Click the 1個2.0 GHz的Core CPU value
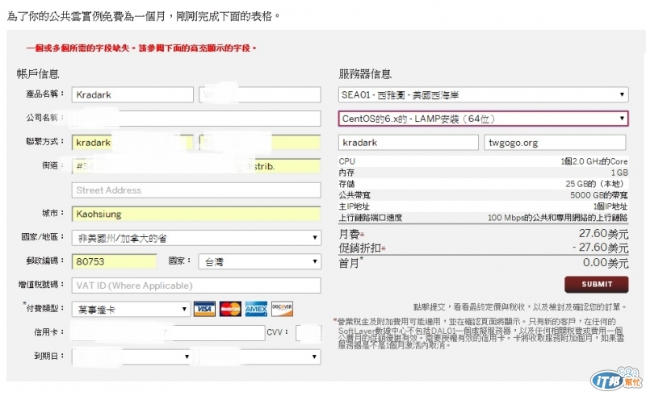The height and width of the screenshot is (396, 646). [594, 161]
